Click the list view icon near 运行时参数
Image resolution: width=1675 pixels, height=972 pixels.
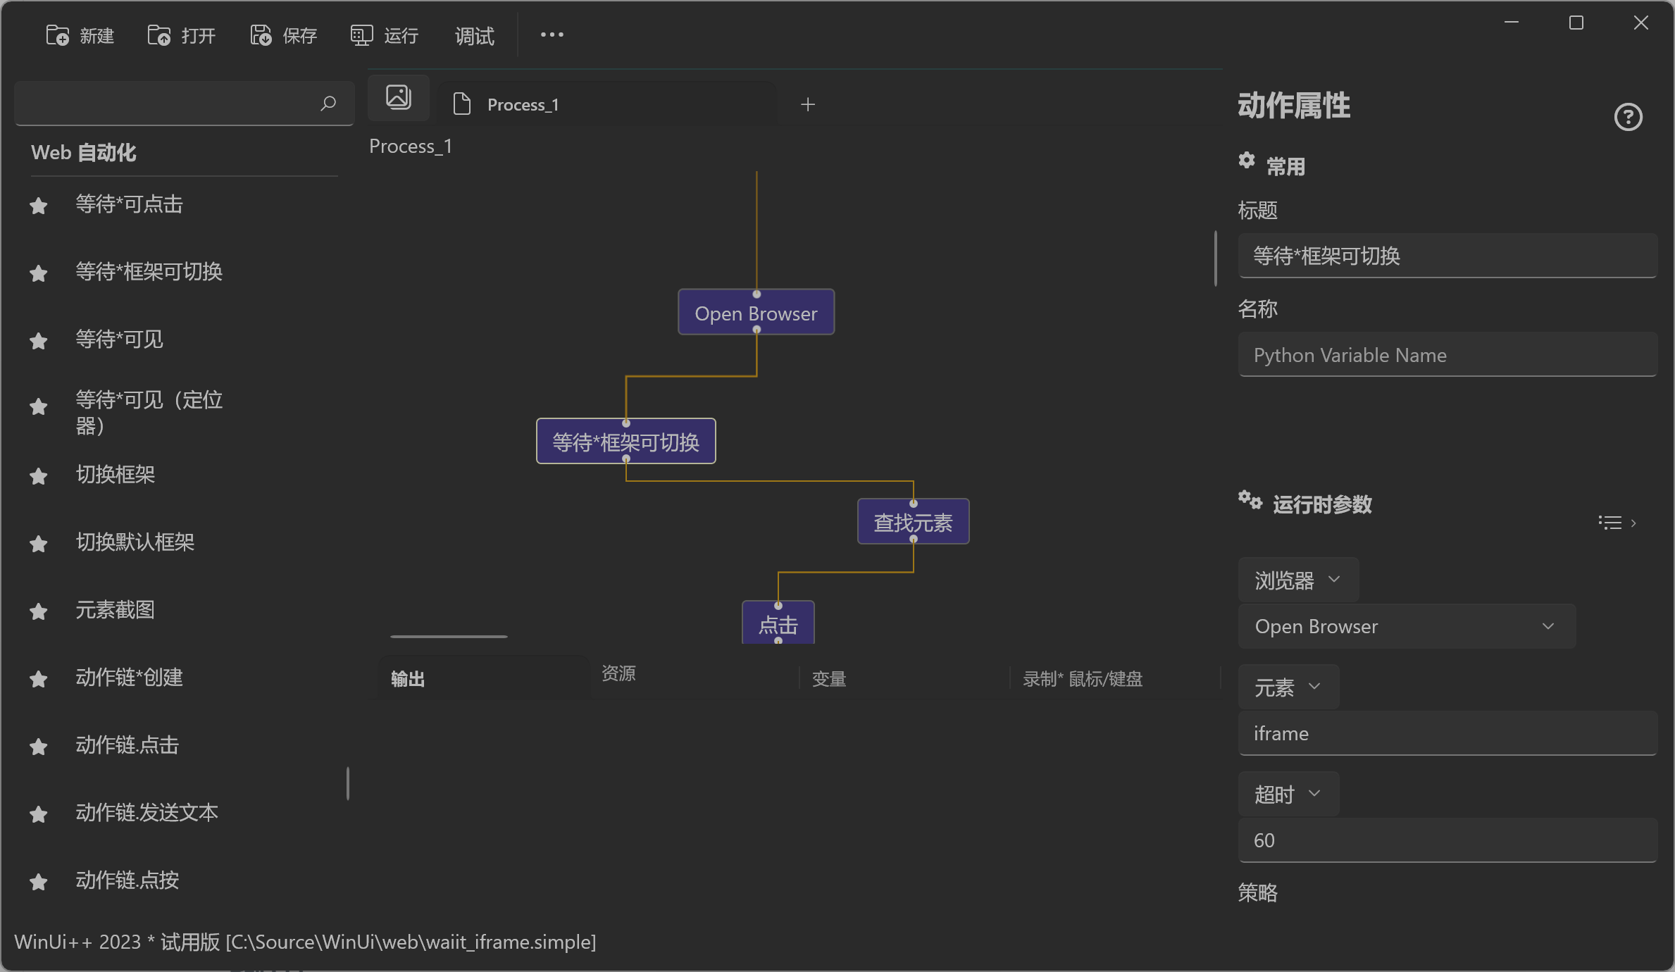coord(1609,523)
